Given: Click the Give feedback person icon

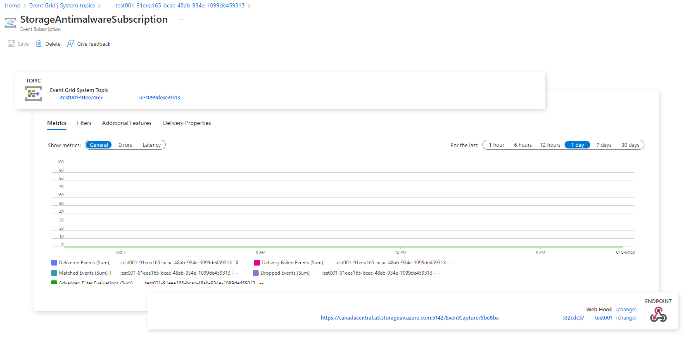Looking at the screenshot, I should click(x=71, y=44).
